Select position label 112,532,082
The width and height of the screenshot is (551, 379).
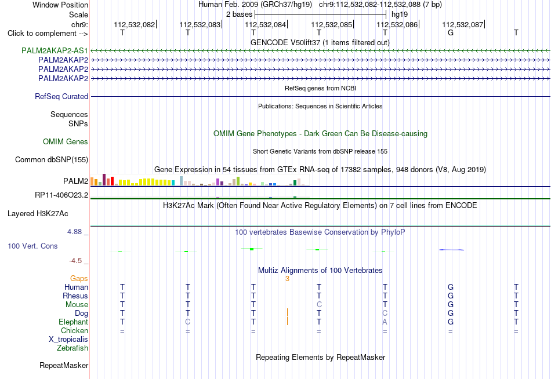pos(134,24)
